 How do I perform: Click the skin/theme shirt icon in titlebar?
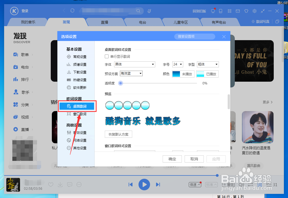tap(246, 11)
